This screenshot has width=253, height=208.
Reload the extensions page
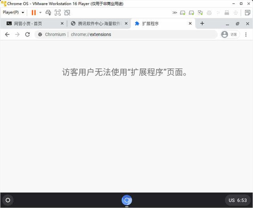point(27,34)
